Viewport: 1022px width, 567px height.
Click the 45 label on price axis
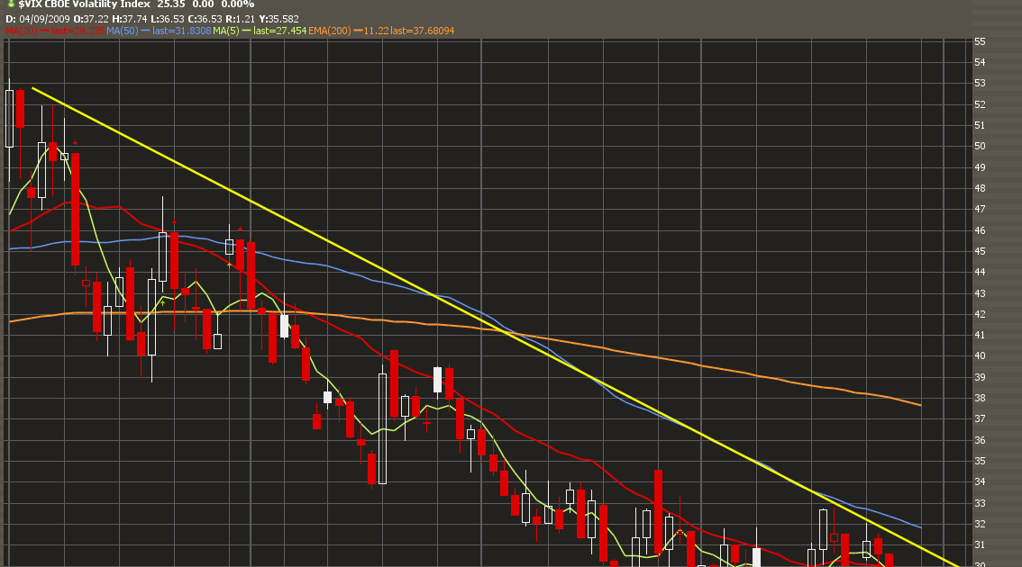(x=980, y=251)
